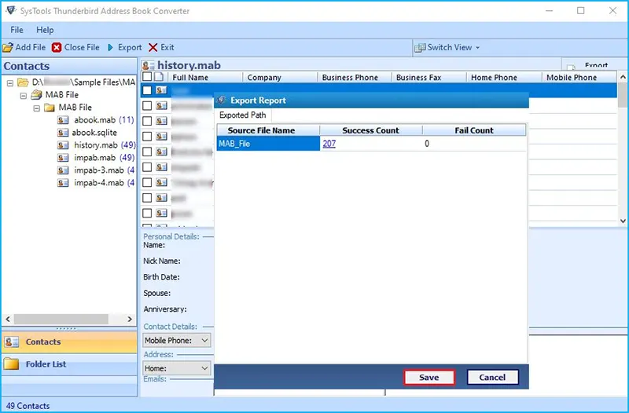Tick the second contact row checkbox
The width and height of the screenshot is (629, 413).
[147, 105]
